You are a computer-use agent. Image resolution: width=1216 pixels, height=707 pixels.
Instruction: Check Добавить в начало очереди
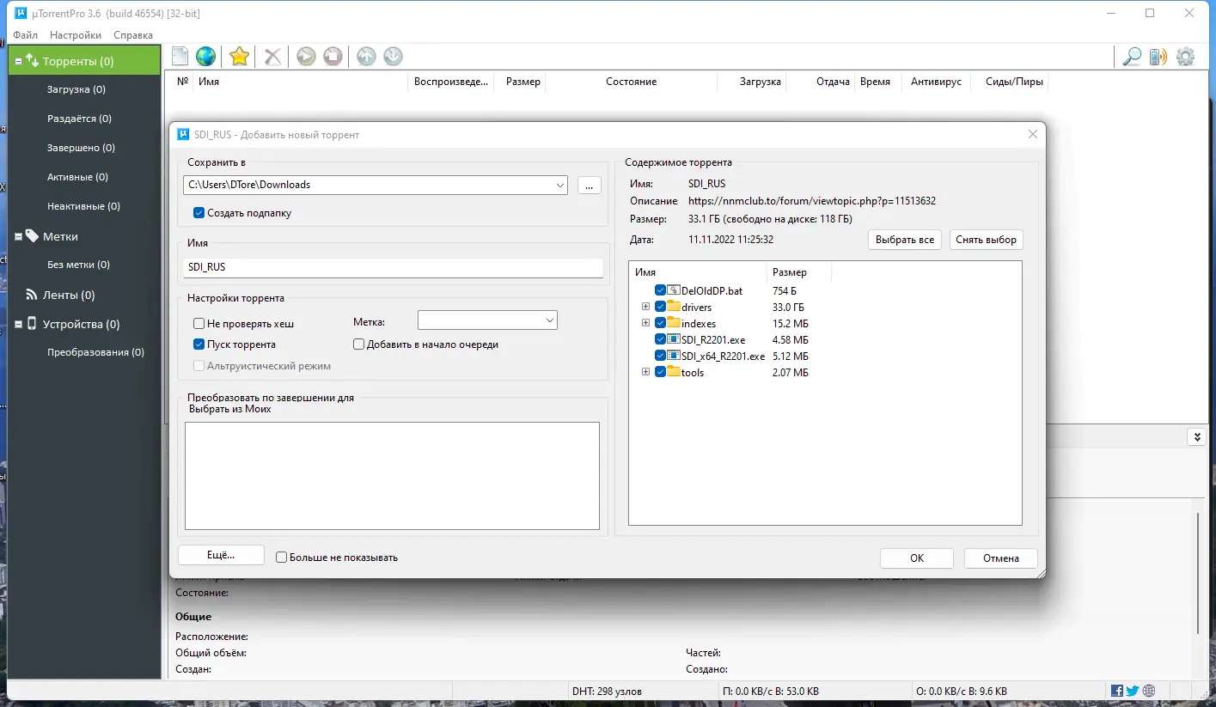359,344
